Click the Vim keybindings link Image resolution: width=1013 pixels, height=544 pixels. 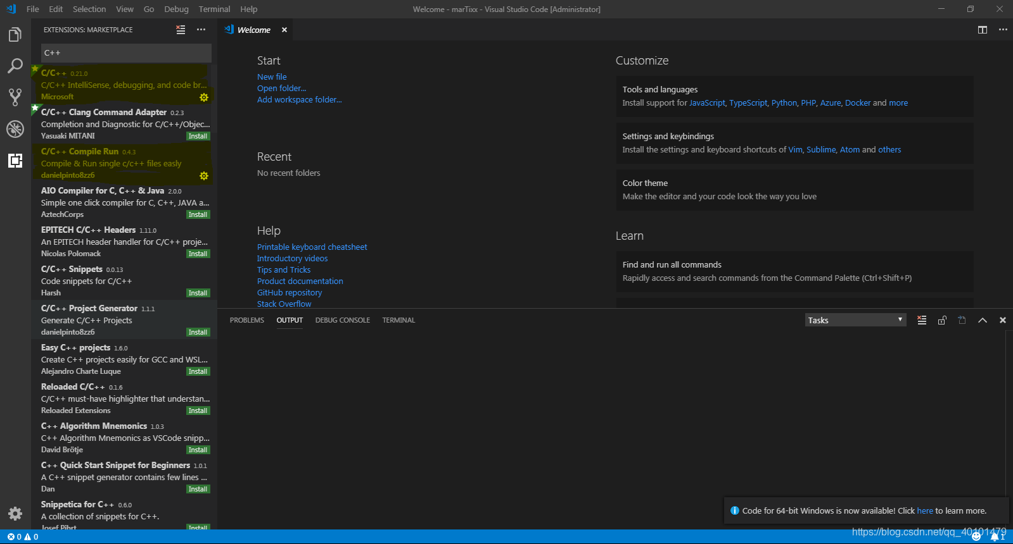(795, 149)
